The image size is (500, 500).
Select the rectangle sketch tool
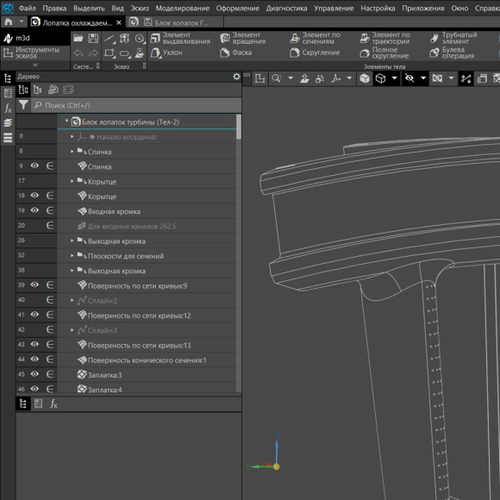point(109,53)
